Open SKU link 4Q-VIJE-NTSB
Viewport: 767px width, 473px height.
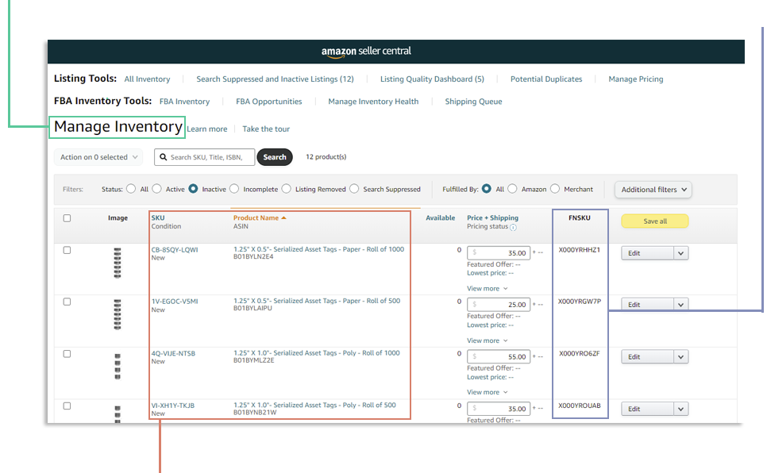(x=173, y=354)
